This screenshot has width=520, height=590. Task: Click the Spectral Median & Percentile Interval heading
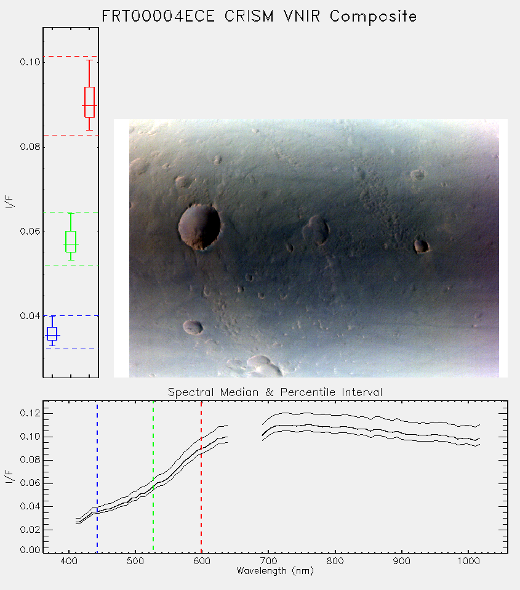coord(275,392)
